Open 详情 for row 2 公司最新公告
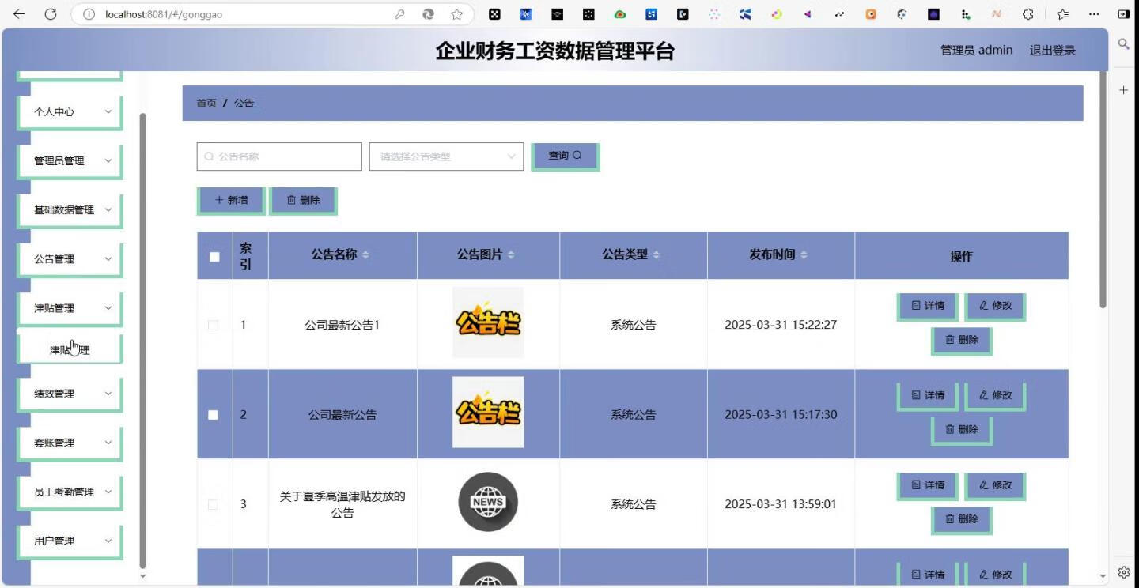This screenshot has height=588, width=1139. pos(928,395)
